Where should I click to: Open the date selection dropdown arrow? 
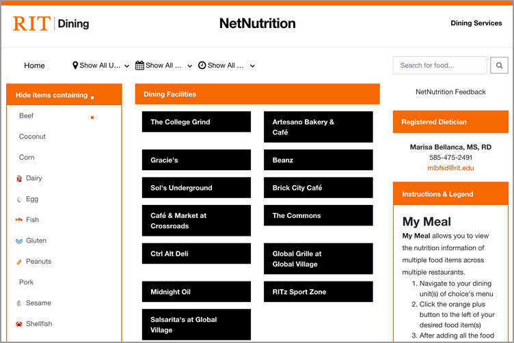[x=189, y=66]
